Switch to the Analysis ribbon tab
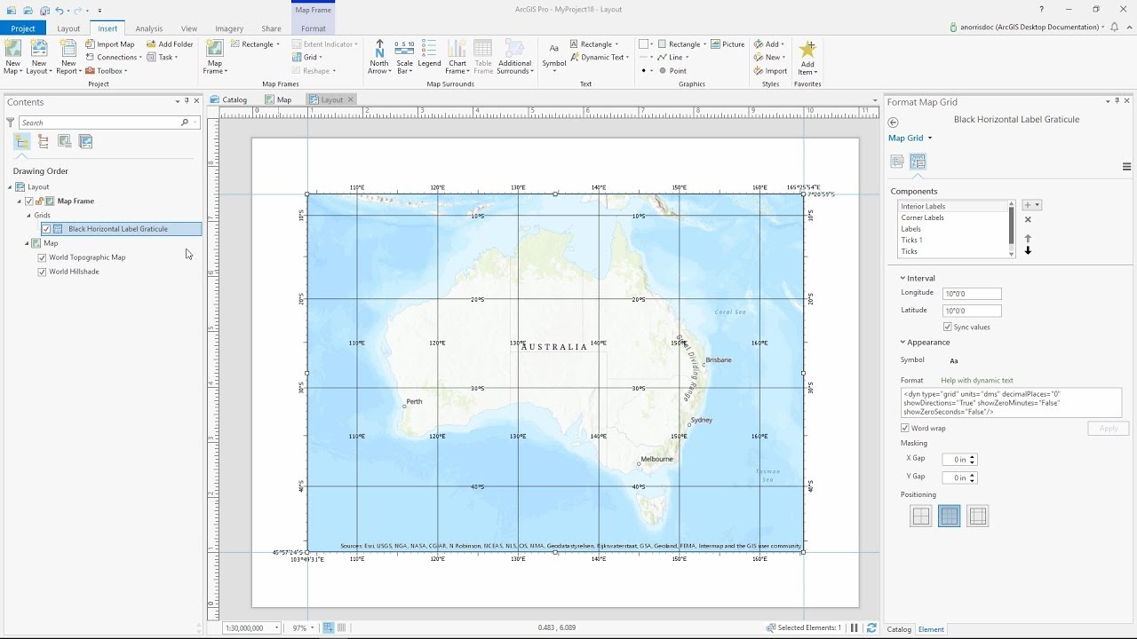Screen dimensions: 1137x639 (x=148, y=28)
